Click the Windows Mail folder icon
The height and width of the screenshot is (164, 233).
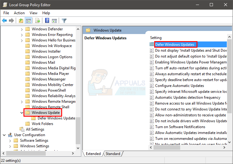28,63
